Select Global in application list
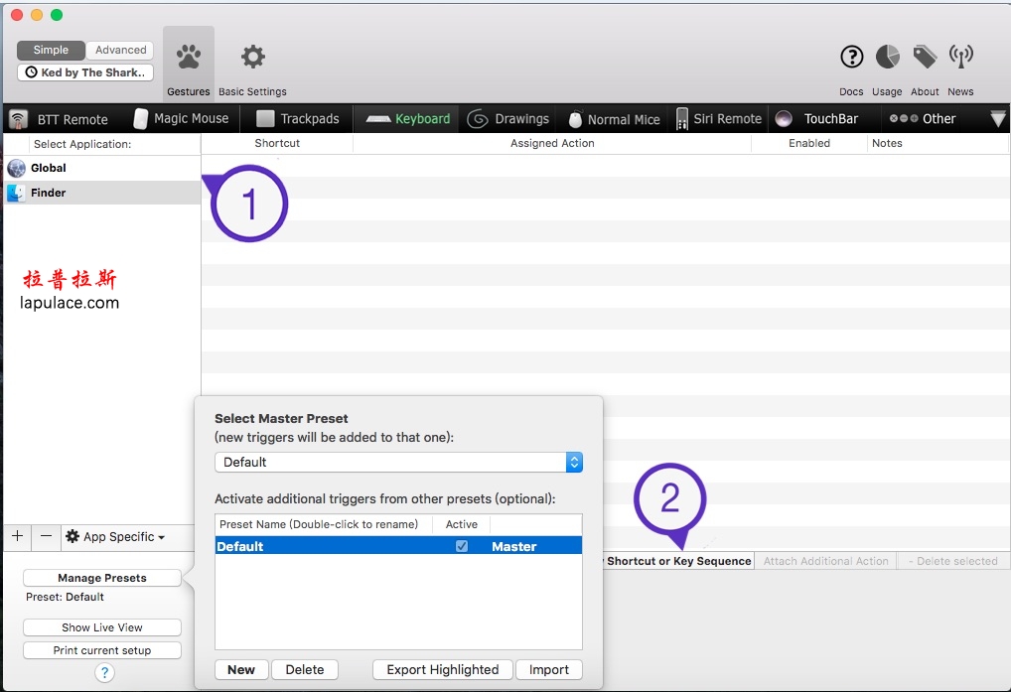Viewport: 1011px width, 692px height. 102,168
